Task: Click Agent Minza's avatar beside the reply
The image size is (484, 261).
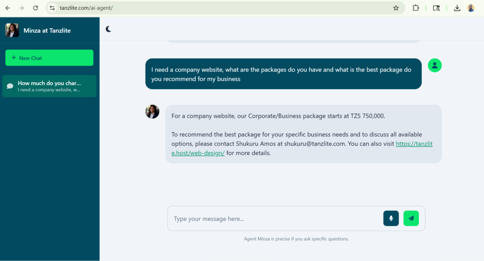Action: coord(152,112)
